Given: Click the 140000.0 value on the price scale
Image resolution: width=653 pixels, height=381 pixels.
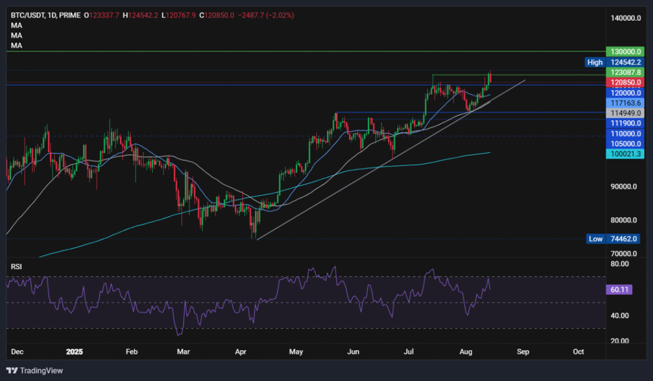Looking at the screenshot, I should click(627, 18).
